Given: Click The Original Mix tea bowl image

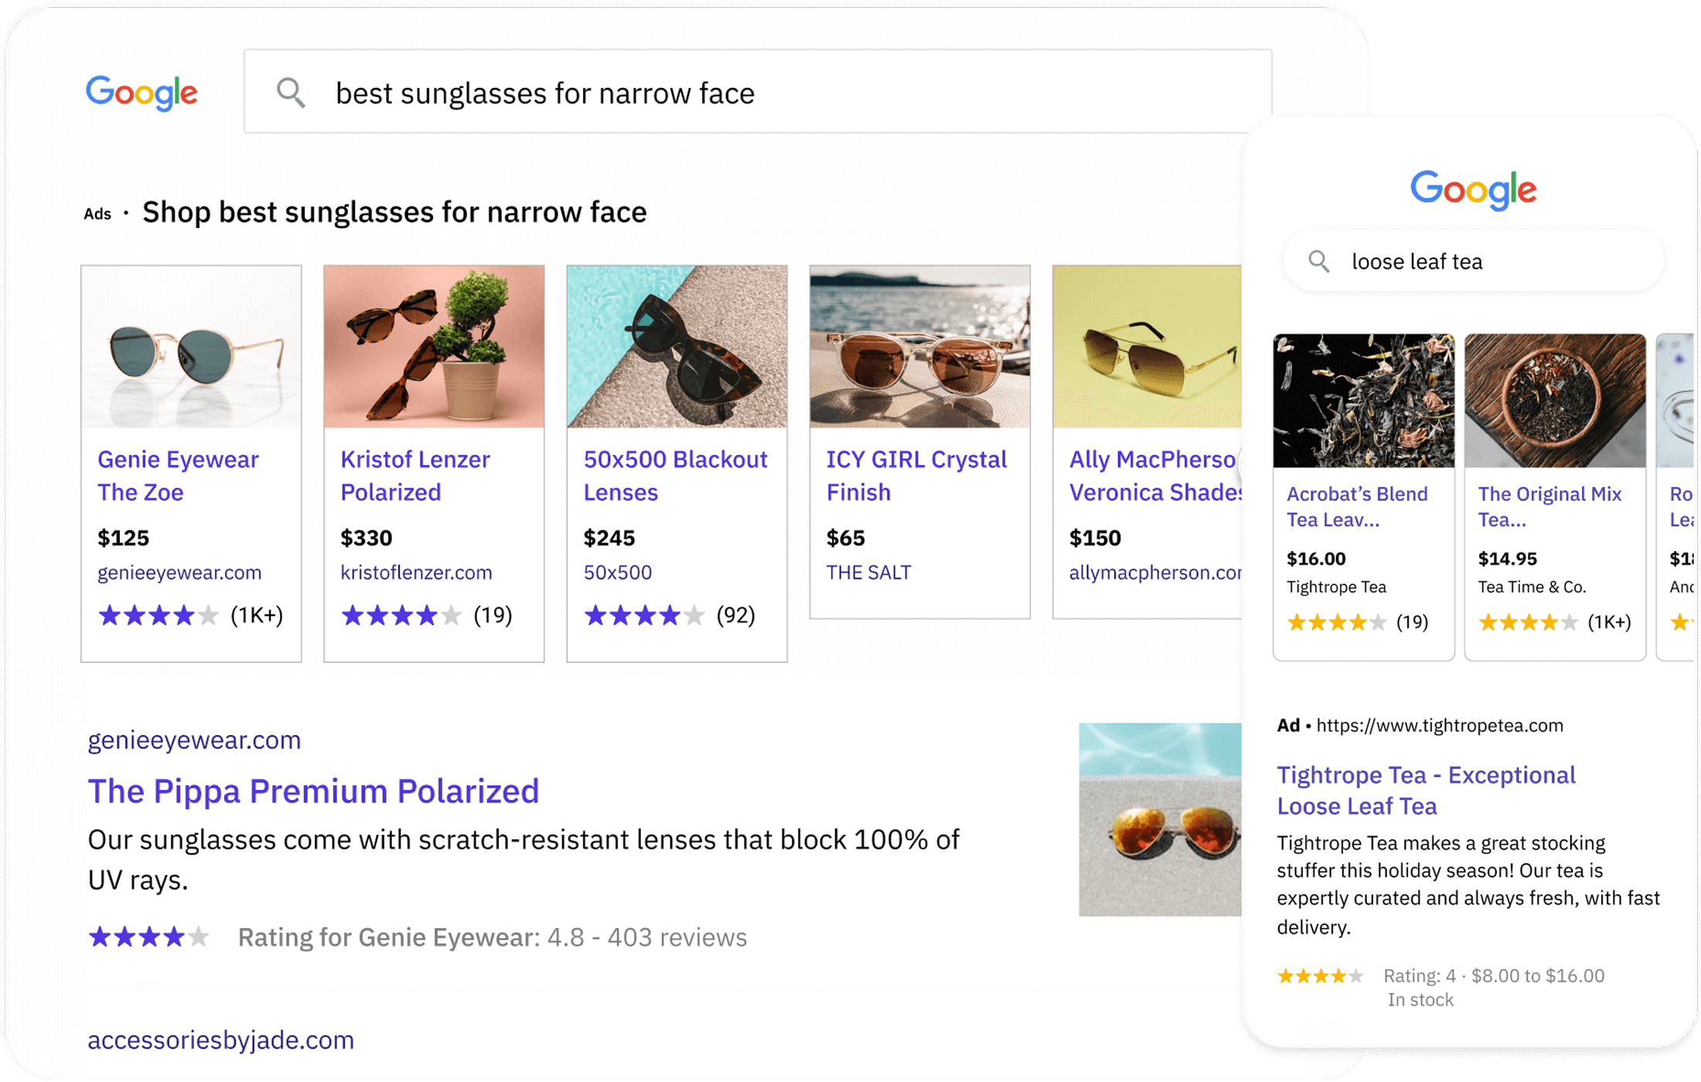Looking at the screenshot, I should pos(1555,401).
